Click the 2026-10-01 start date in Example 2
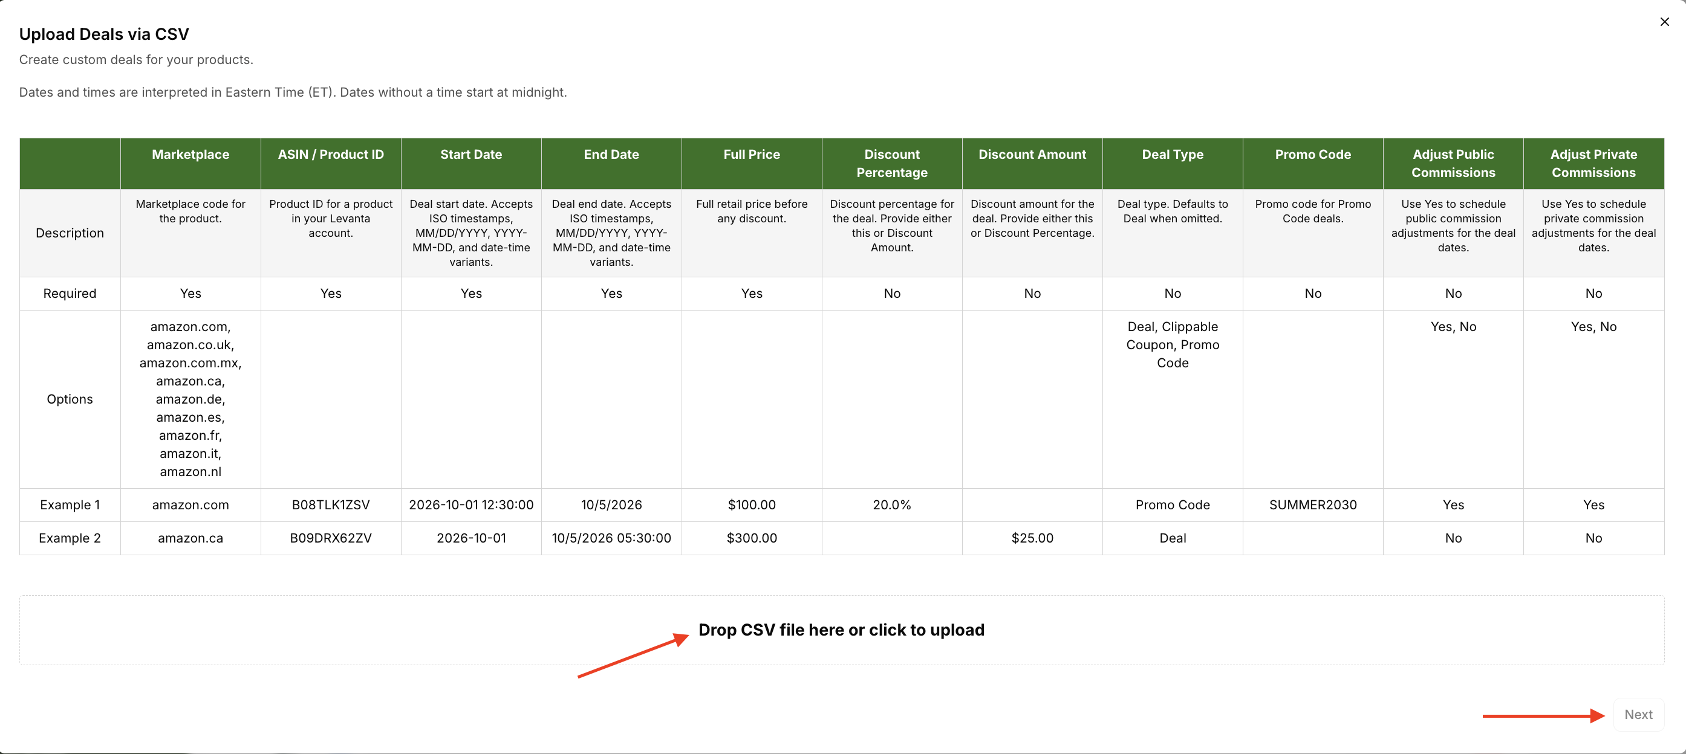The image size is (1686, 754). tap(471, 538)
